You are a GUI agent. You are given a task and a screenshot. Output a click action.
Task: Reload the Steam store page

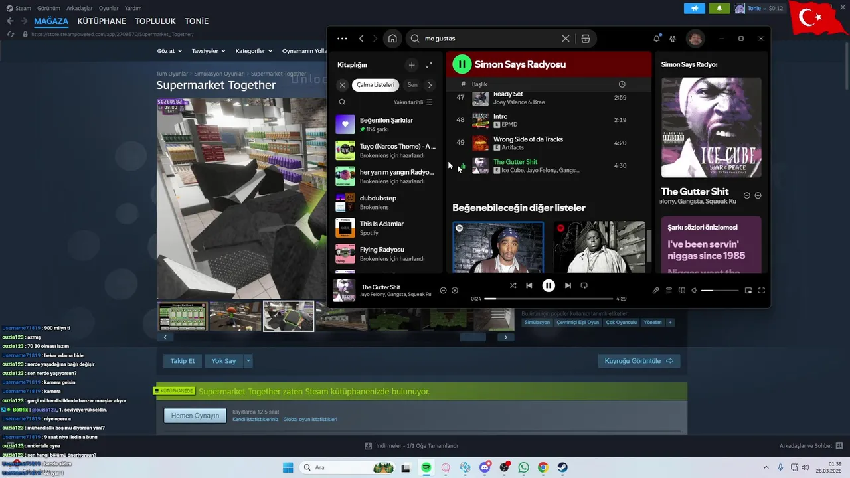tap(11, 34)
